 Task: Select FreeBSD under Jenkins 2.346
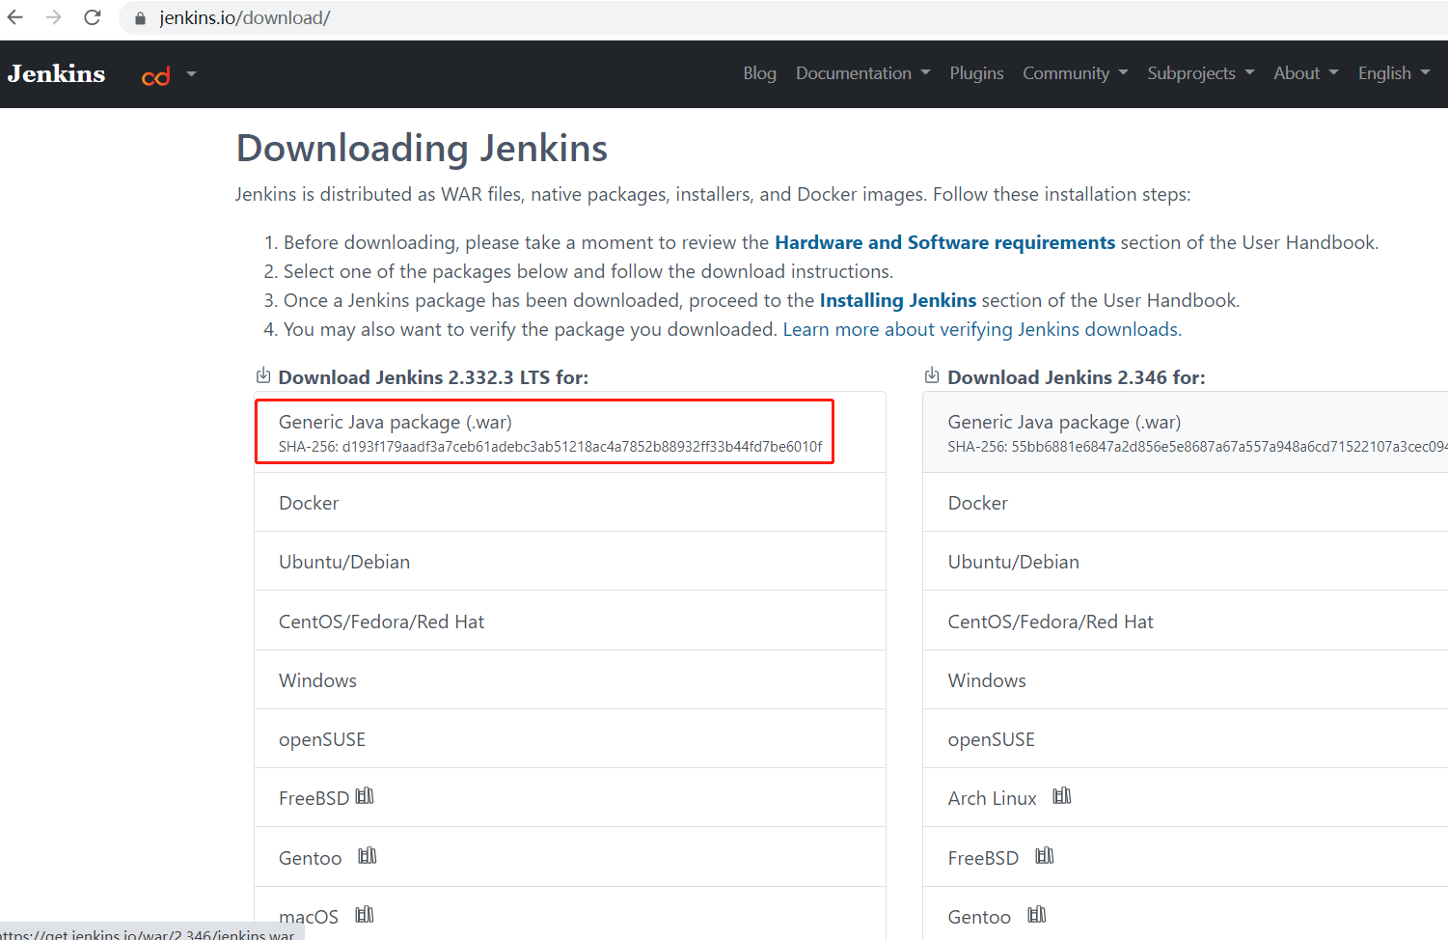click(x=1186, y=857)
